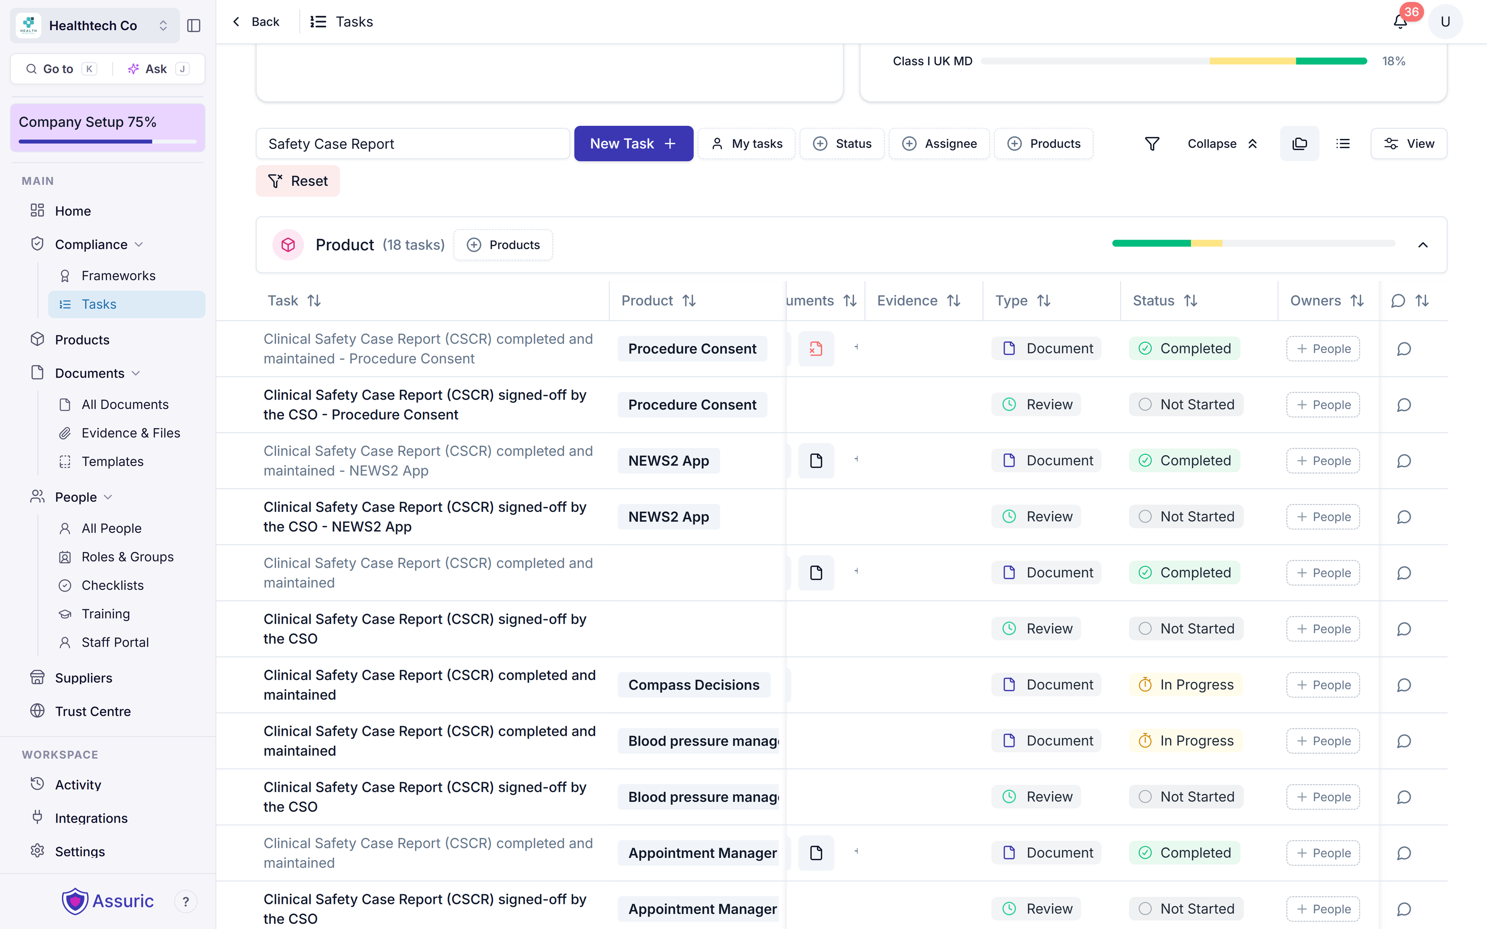The image size is (1487, 929).
Task: Open the user avatar U
Action: pyautogui.click(x=1445, y=22)
